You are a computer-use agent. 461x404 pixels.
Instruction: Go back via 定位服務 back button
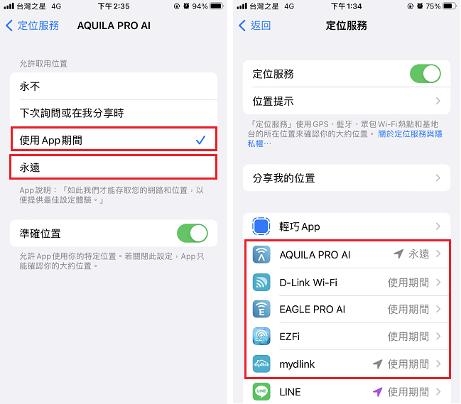pos(33,26)
